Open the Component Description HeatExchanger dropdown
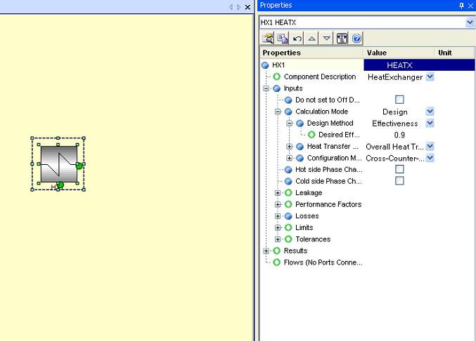This screenshot has width=476, height=341. tap(430, 76)
